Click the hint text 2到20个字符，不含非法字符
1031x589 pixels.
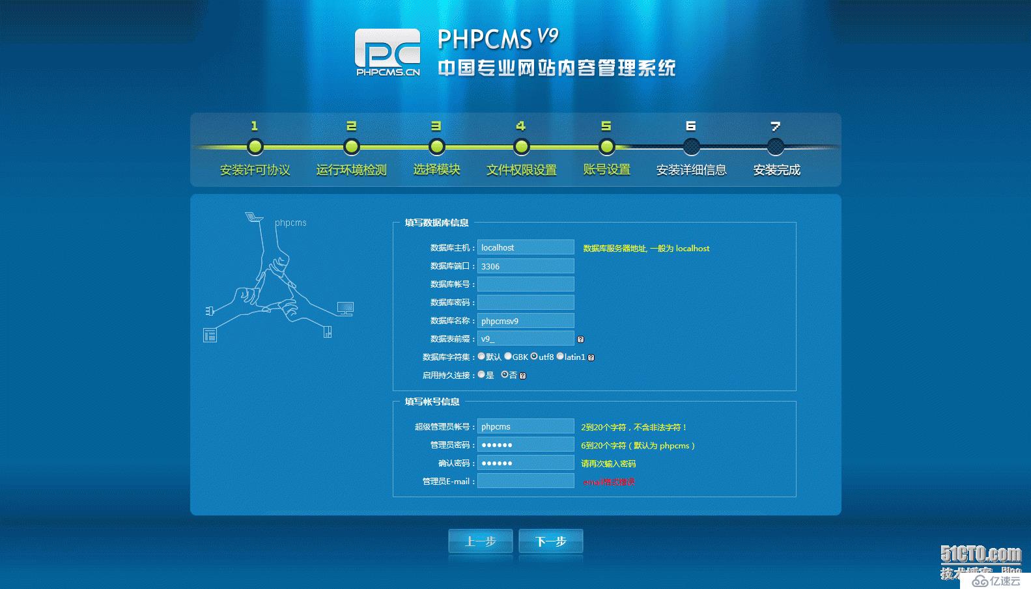634,428
